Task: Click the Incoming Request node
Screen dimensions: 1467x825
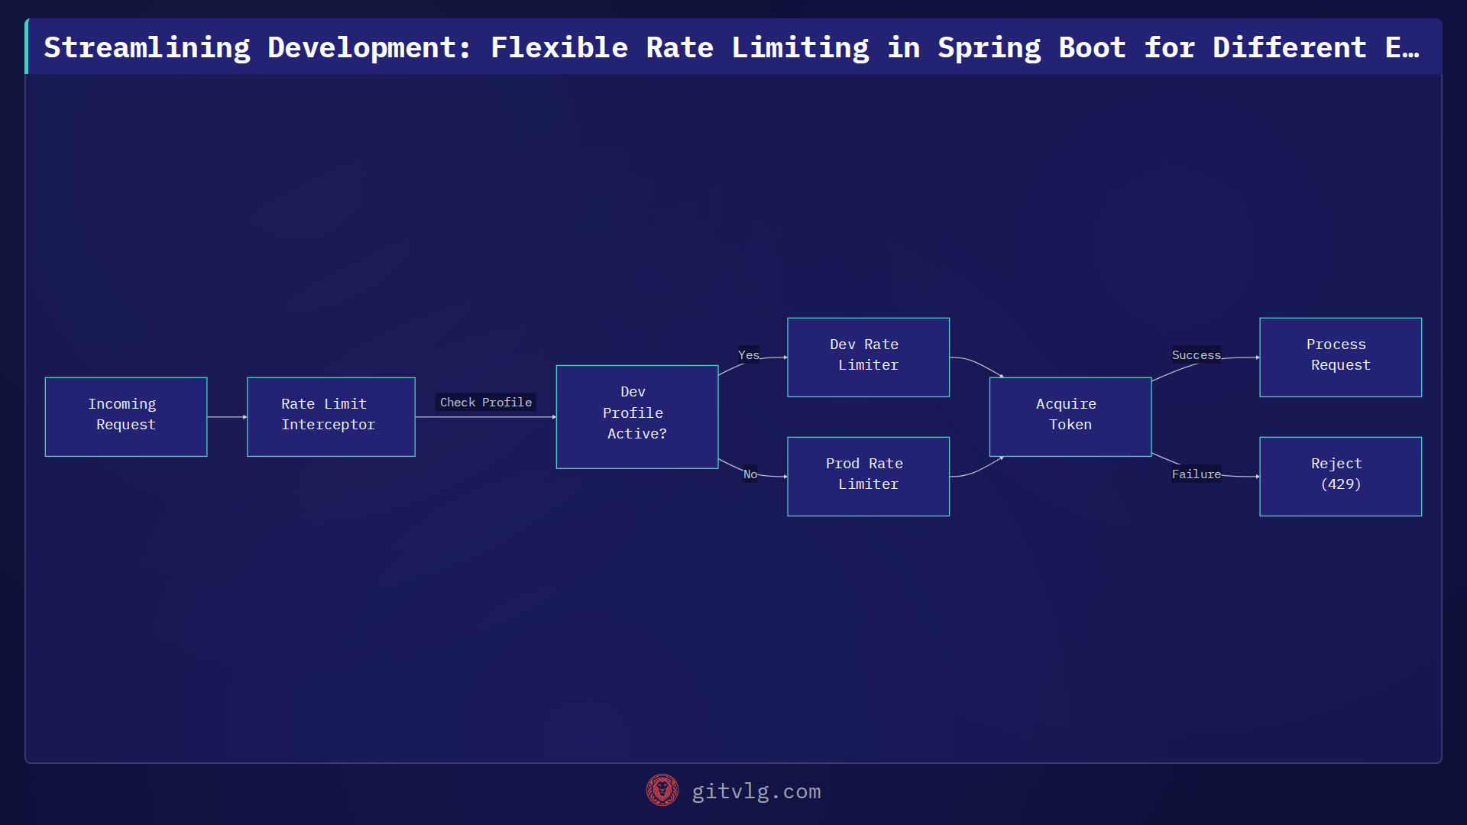Action: 126,417
